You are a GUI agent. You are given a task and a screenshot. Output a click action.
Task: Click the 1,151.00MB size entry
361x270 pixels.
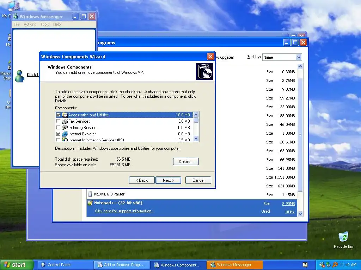[284, 177]
